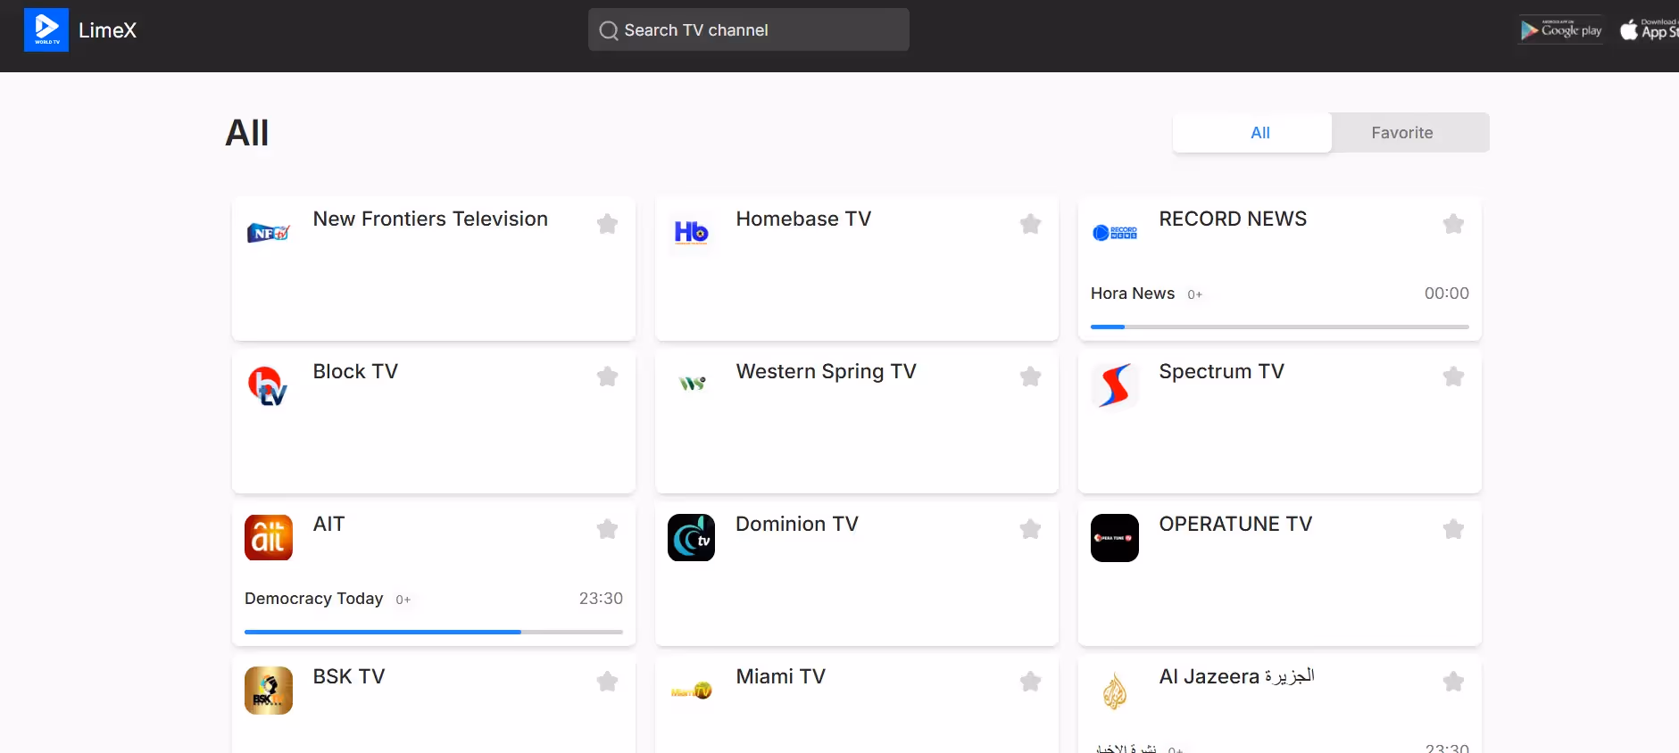Mark Western Spring TV as favorite

[1030, 376]
